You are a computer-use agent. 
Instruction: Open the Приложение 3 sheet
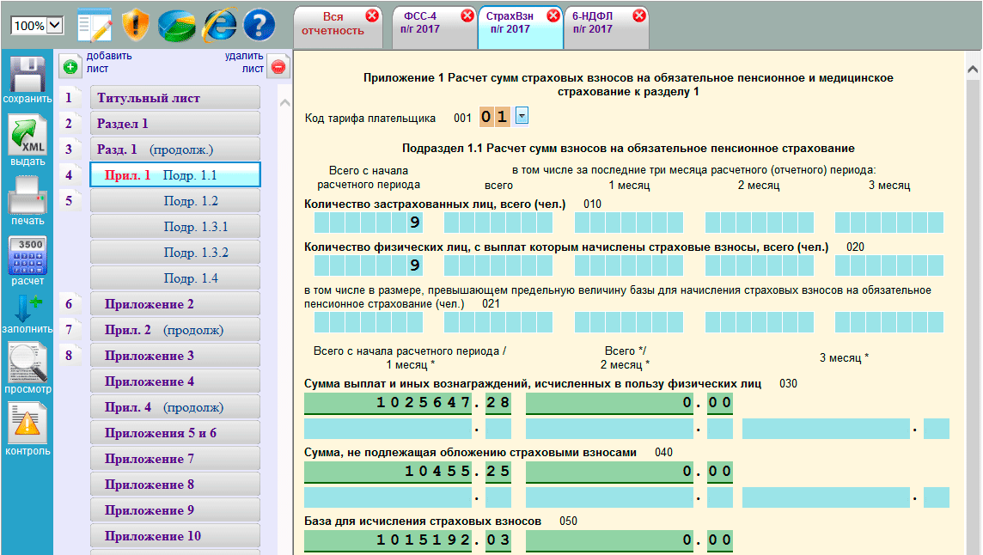(175, 356)
